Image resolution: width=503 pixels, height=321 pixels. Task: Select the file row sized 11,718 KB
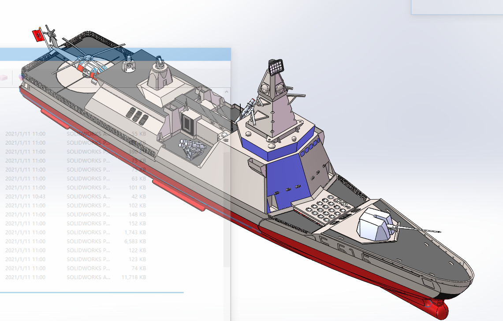coord(76,278)
